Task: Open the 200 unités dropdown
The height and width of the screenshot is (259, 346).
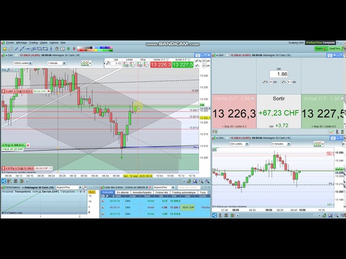Action: 239,144
